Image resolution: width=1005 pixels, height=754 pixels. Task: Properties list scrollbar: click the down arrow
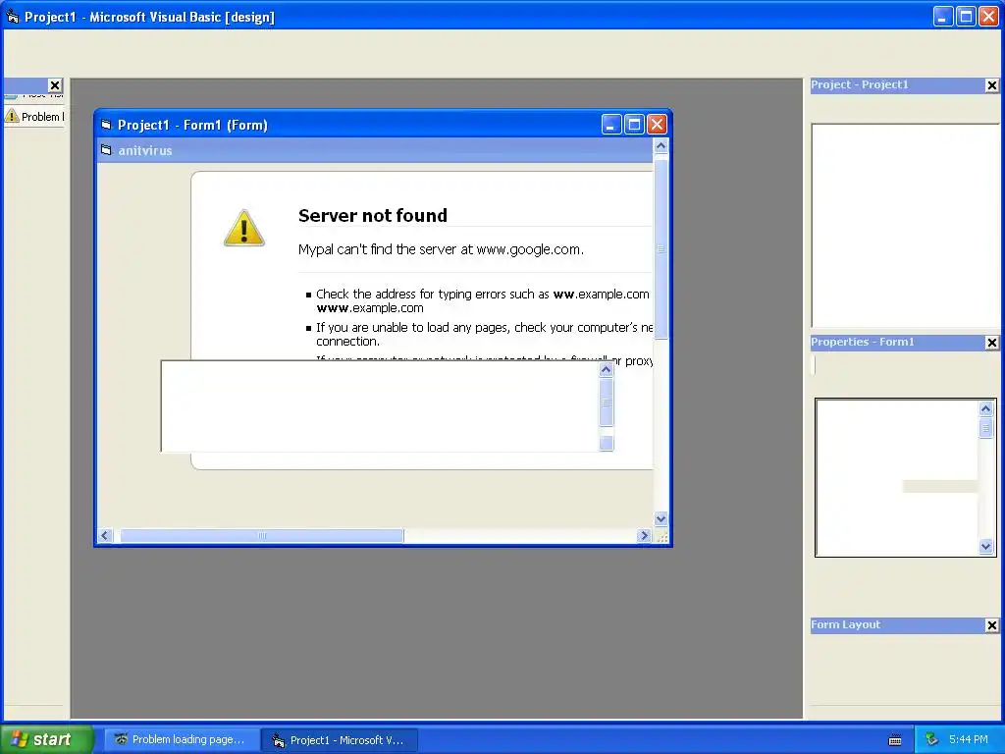985,546
